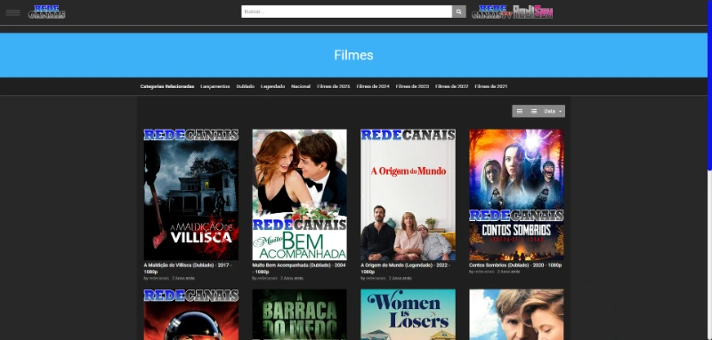Open the Rede Canais TV logo link
712x340 pixels.
coord(492,12)
